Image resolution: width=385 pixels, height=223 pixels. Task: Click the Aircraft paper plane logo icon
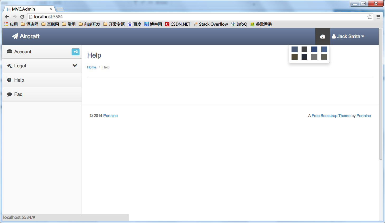coord(15,36)
